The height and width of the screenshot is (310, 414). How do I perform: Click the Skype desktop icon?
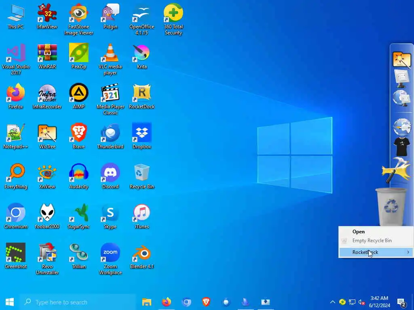pos(110,216)
